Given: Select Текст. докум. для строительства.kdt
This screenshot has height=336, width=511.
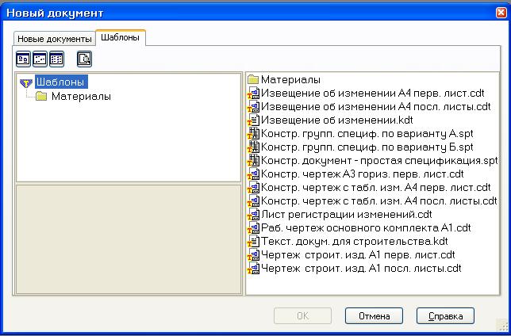Looking at the screenshot, I should pos(355,242).
